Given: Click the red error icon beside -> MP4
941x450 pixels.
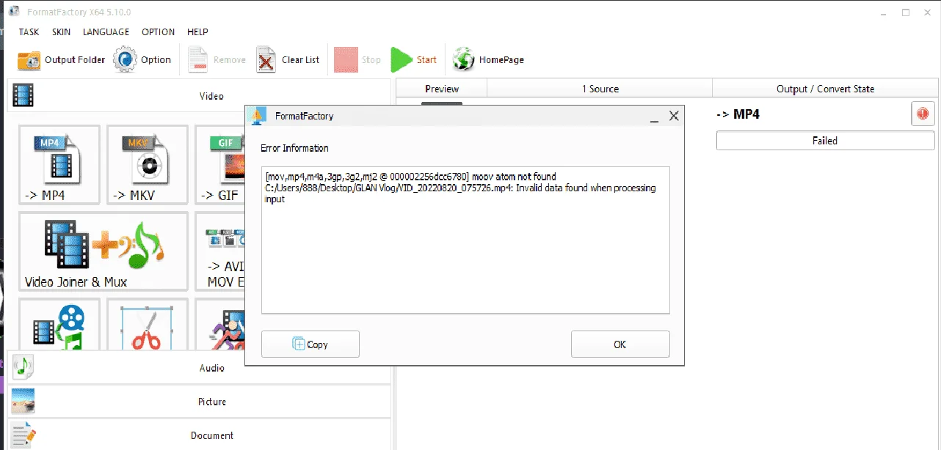Looking at the screenshot, I should (x=923, y=114).
